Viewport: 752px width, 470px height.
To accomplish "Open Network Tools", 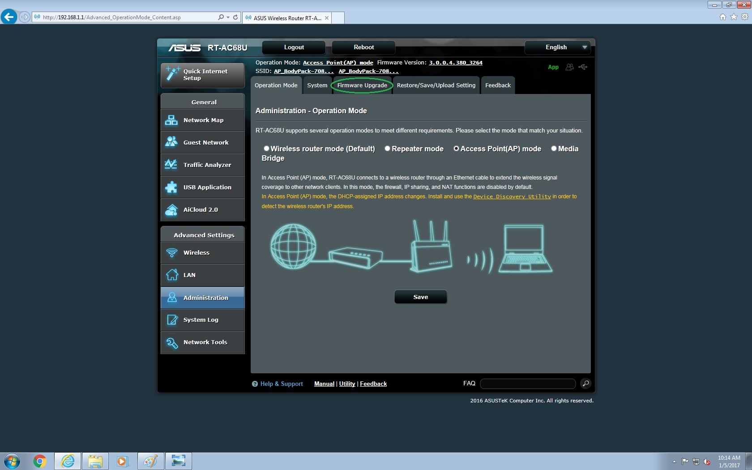I will [202, 342].
